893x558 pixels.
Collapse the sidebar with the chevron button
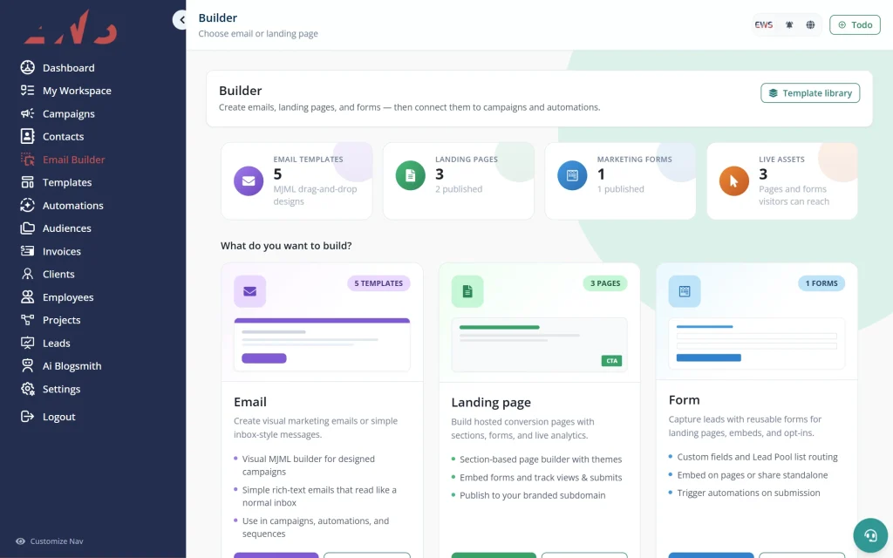(x=181, y=20)
